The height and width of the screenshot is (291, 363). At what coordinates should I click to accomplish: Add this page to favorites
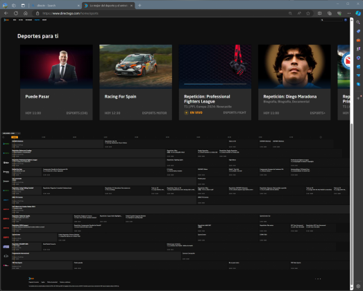pos(308,13)
